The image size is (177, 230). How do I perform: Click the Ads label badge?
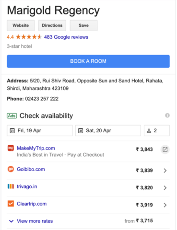point(12,115)
